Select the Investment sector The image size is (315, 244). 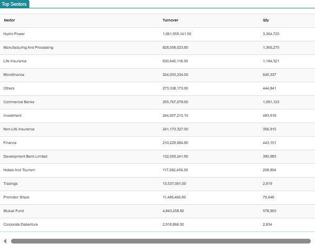click(13, 116)
